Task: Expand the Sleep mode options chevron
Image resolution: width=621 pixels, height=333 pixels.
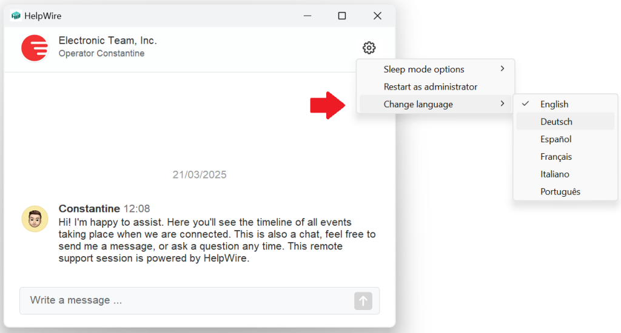Action: click(502, 69)
